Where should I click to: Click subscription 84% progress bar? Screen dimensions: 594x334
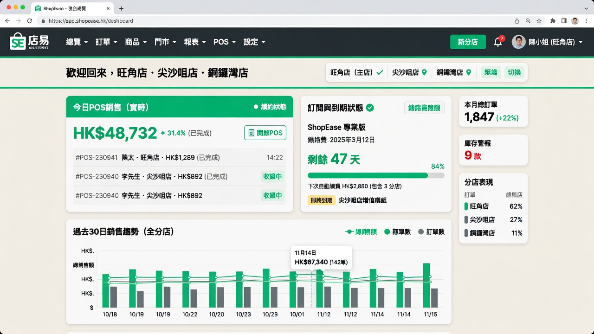click(376, 175)
